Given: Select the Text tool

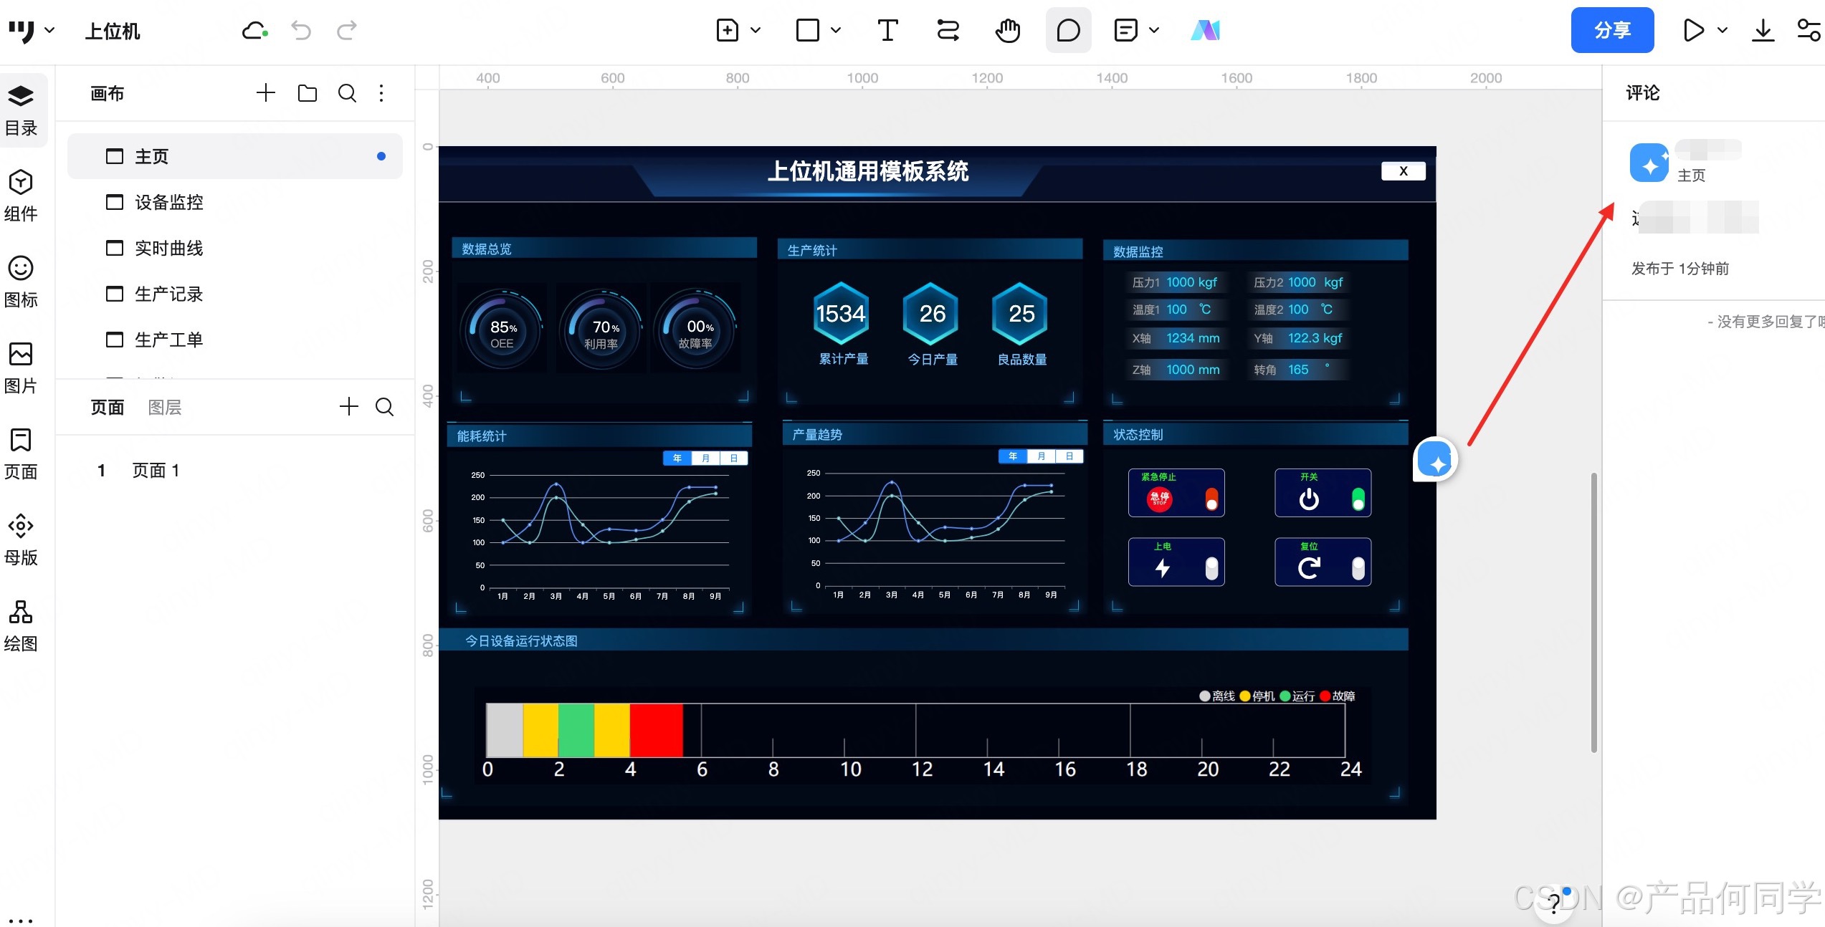Looking at the screenshot, I should (887, 31).
